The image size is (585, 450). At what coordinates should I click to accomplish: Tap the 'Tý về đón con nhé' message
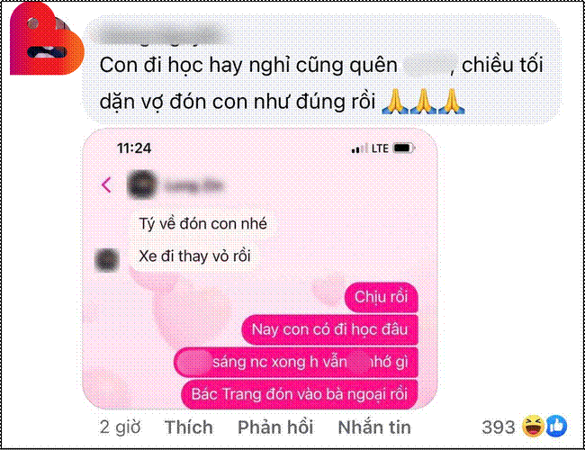202,224
